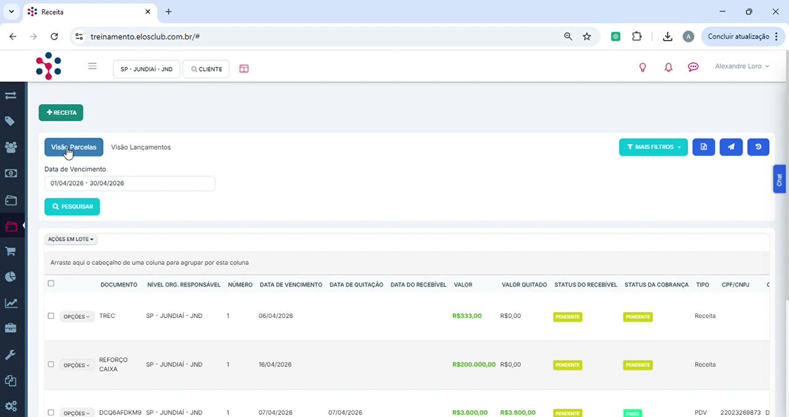Screen dimensions: 789x417
Task: Select the Visão Parcelas tab
Action: point(74,147)
